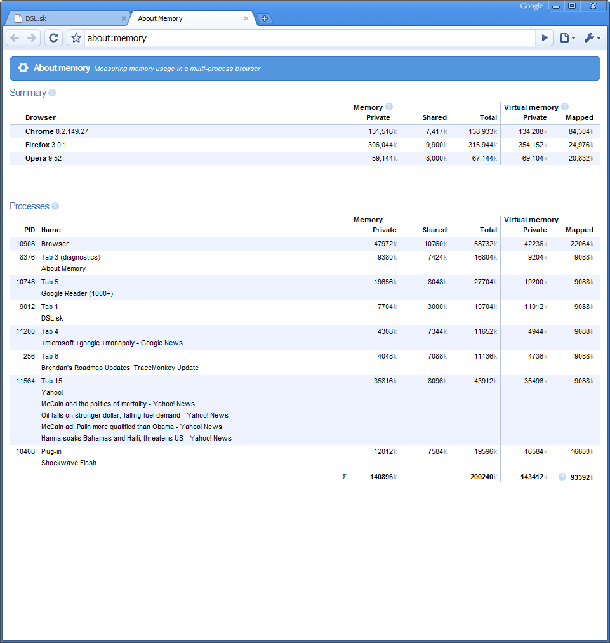
Task: Click Chrome's 138,933k total memory value
Action: (x=483, y=131)
